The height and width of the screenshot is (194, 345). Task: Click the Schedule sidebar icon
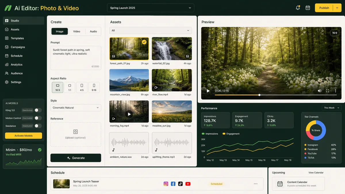[x=7, y=56]
